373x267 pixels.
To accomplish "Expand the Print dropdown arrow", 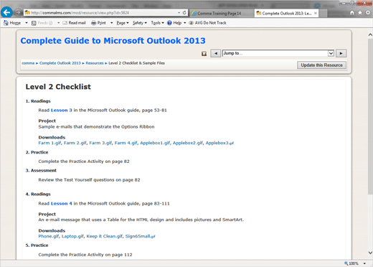I will click(111, 23).
